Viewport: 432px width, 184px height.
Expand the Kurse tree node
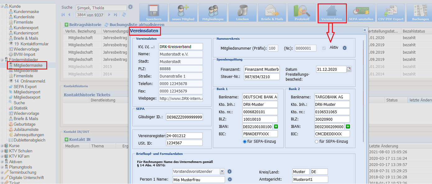(x=2, y=146)
